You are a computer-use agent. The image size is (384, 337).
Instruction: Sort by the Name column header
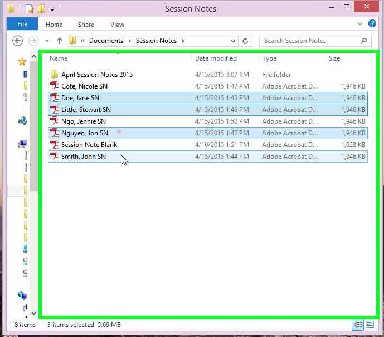coord(59,58)
